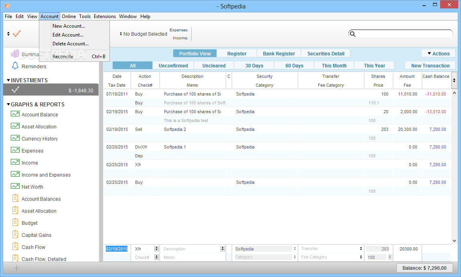Click the Currency History graph icon
This screenshot has width=461, height=277.
tap(15, 138)
